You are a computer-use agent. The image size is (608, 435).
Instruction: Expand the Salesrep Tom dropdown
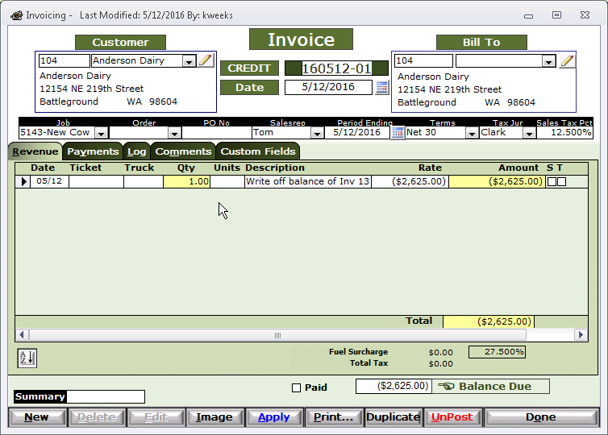[x=317, y=133]
